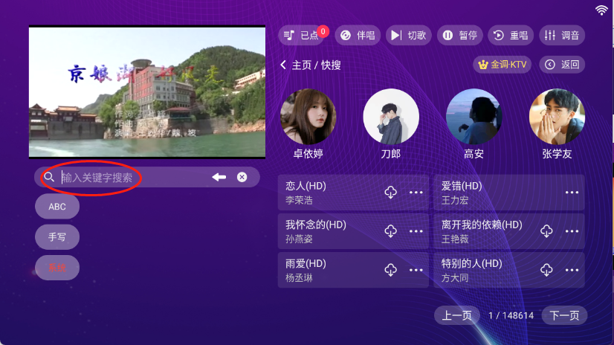Switch to 手写 handwriting input

pos(57,237)
